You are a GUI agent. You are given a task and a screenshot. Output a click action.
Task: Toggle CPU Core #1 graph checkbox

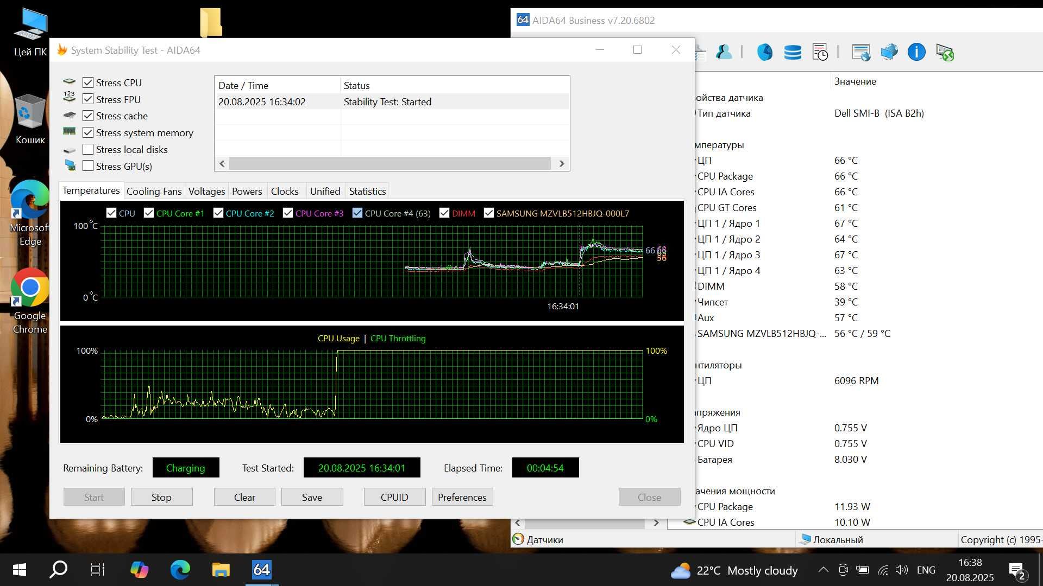[x=149, y=213]
